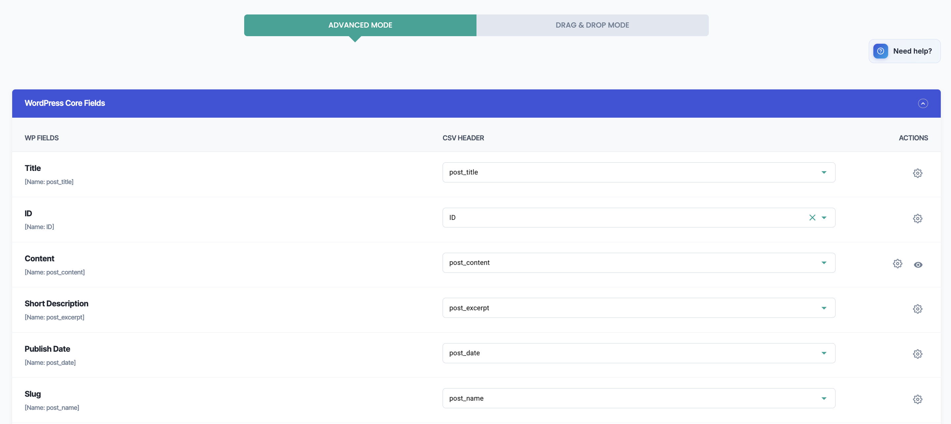The height and width of the screenshot is (424, 951).
Task: Click the [Name: post_title] text
Action: coord(49,182)
